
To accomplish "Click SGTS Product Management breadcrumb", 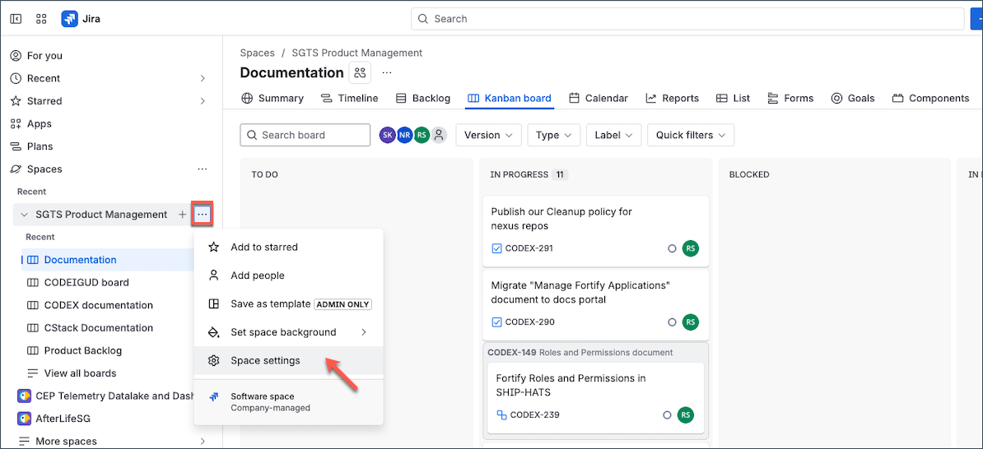I will pos(356,53).
